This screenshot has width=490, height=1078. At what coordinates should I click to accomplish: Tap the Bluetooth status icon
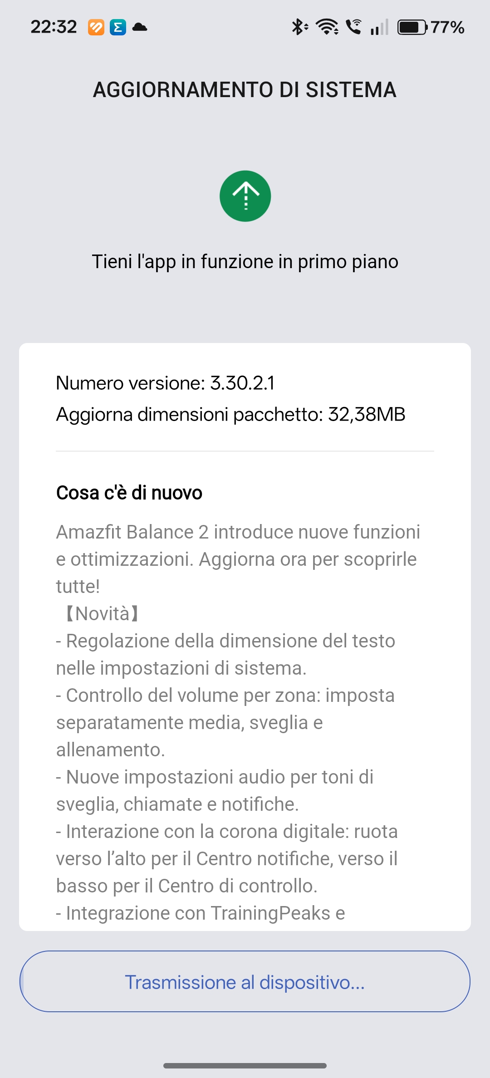299,27
